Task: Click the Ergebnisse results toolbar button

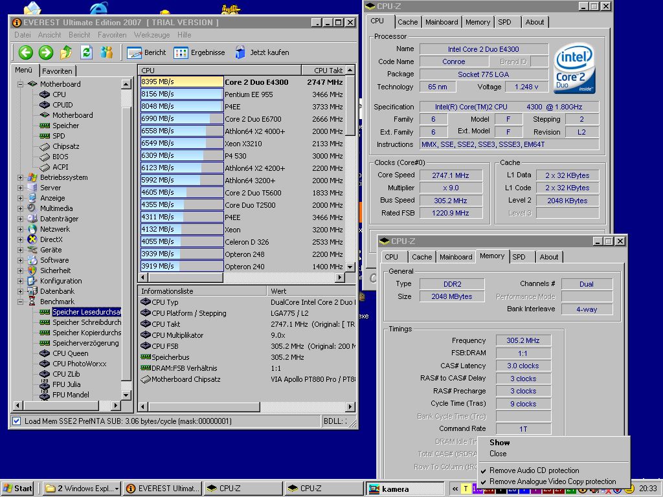Action: tap(199, 52)
